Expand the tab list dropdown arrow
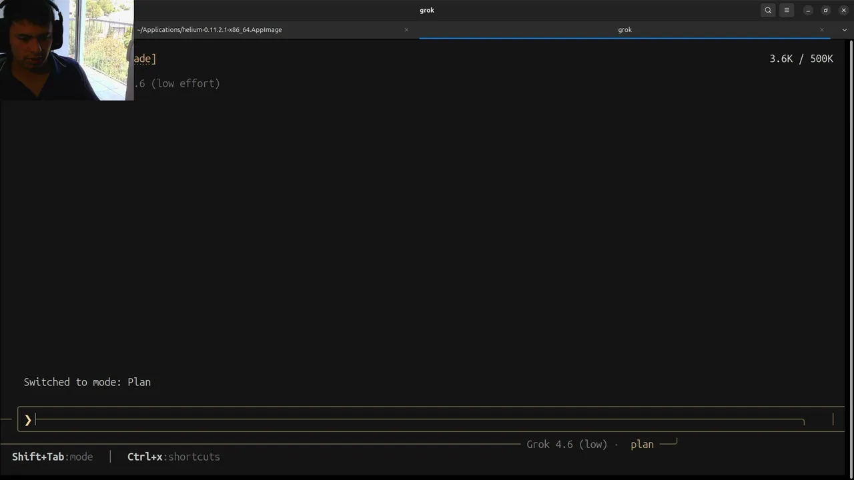The width and height of the screenshot is (854, 480). 845,29
